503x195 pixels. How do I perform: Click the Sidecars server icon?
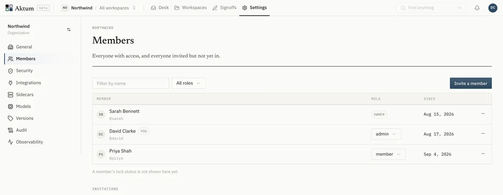pos(10,95)
